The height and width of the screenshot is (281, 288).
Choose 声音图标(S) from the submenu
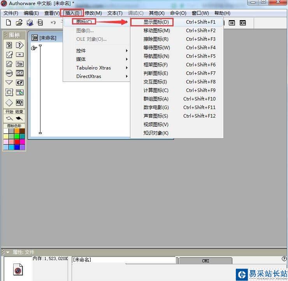click(177, 116)
